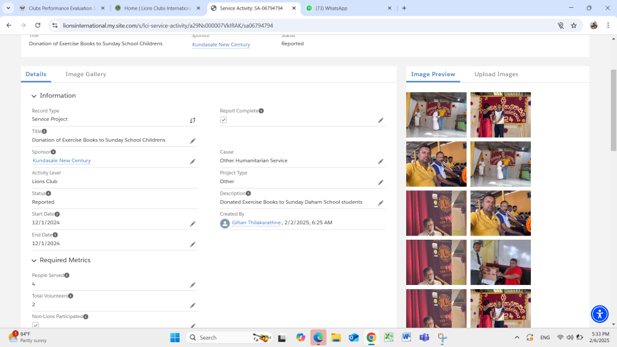Viewport: 617px width, 347px height.
Task: Open the accessibility widget button
Action: (x=600, y=314)
